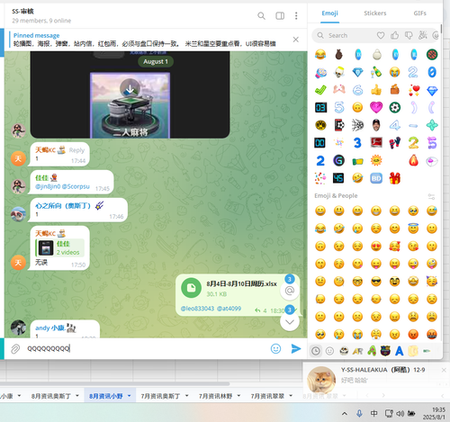Show hidden system tray icons
450x422 pixels.
[x=345, y=414]
